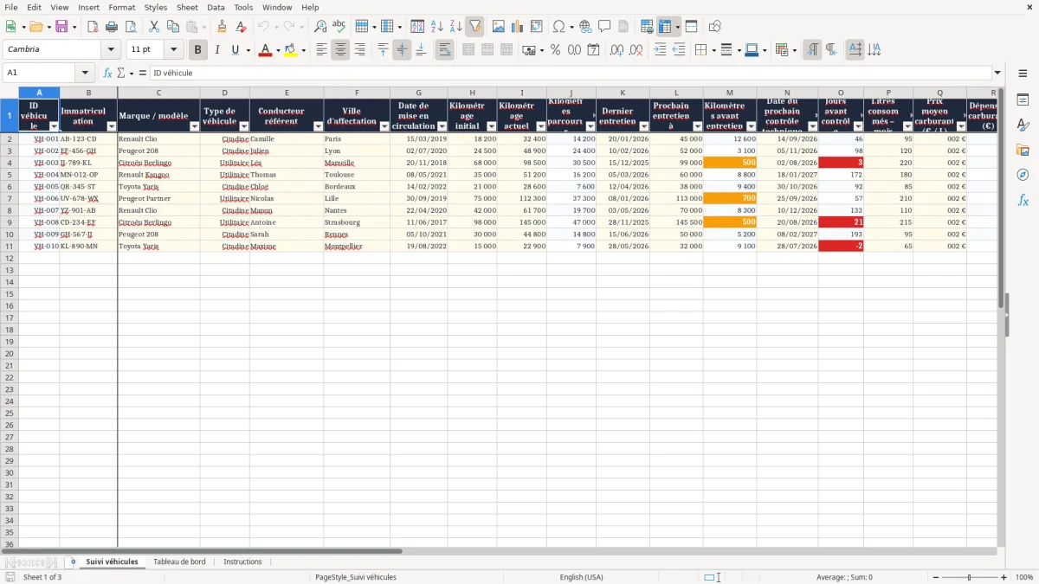The image size is (1039, 584).
Task: Open the Sheet menu
Action: [187, 7]
